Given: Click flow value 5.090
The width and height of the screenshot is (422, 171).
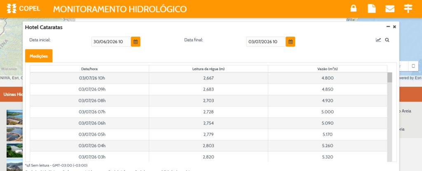Looking at the screenshot, I should tap(328, 123).
